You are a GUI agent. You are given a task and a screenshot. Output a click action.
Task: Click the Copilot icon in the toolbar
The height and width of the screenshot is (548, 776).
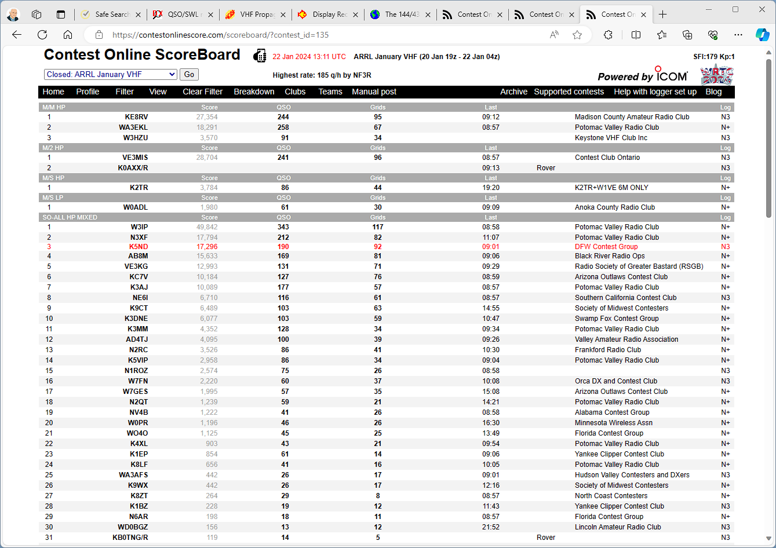(762, 35)
